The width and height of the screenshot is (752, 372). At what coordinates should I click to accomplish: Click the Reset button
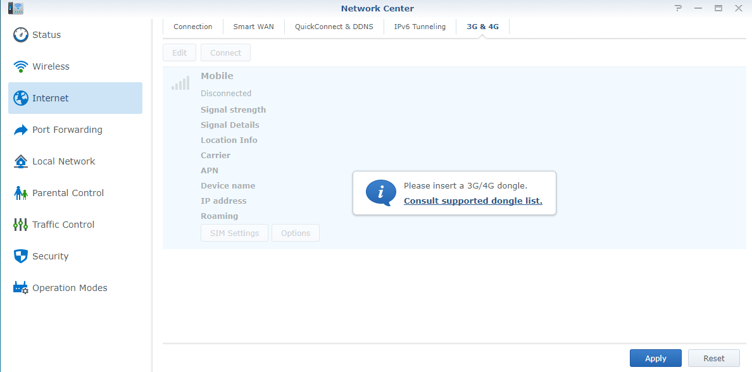(x=713, y=358)
